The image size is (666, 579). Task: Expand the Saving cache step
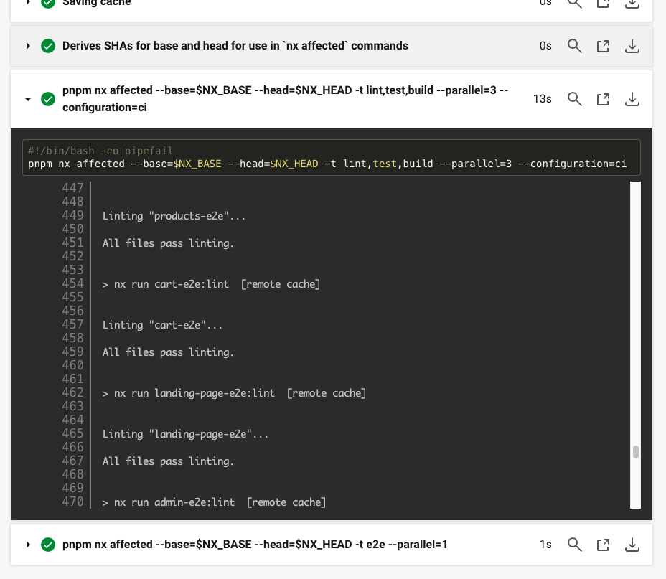coord(27,3)
